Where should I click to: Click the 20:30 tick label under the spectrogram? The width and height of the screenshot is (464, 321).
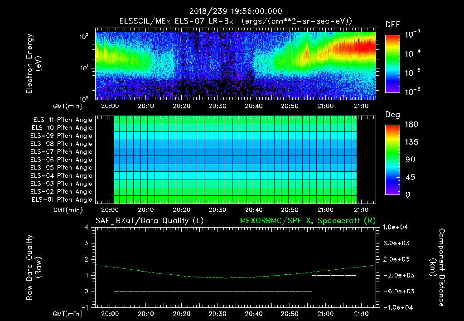217,106
